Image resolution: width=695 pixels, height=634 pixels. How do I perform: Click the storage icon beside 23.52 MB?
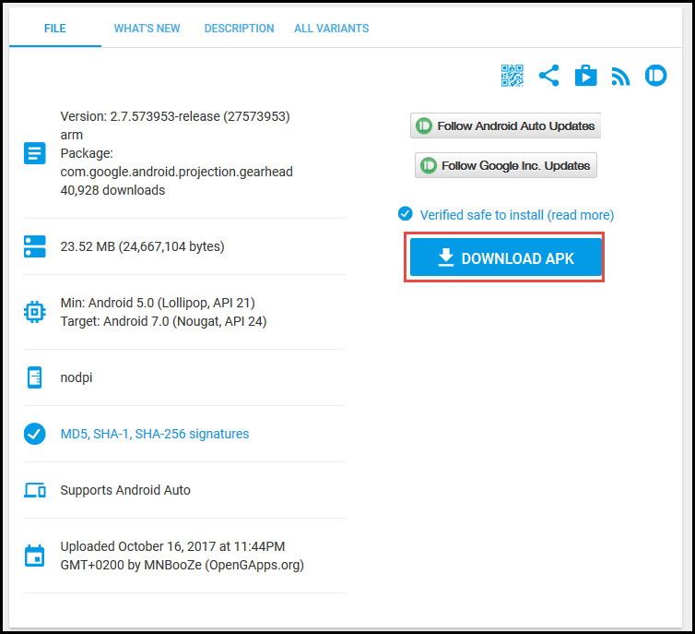pyautogui.click(x=35, y=246)
